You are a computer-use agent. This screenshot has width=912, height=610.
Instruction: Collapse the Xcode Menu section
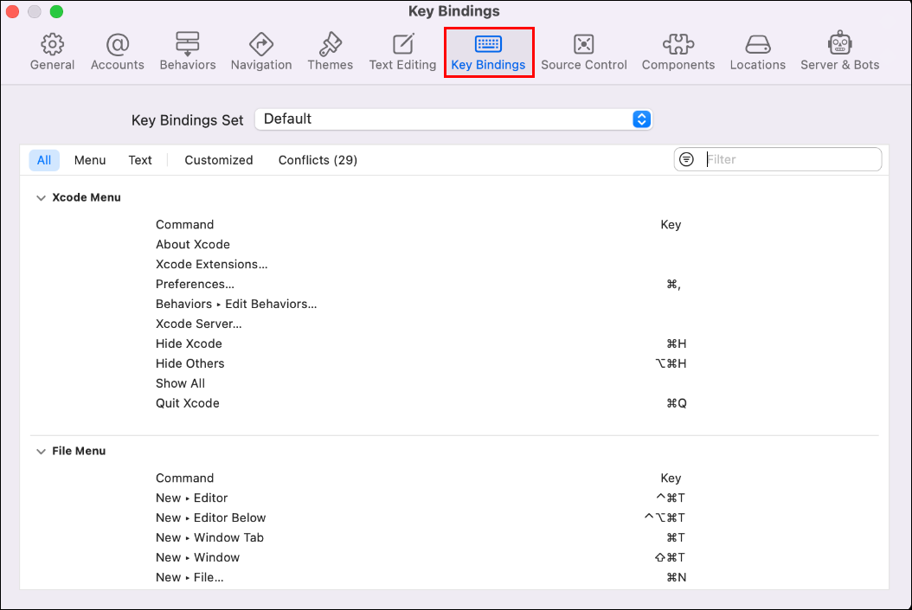point(41,198)
